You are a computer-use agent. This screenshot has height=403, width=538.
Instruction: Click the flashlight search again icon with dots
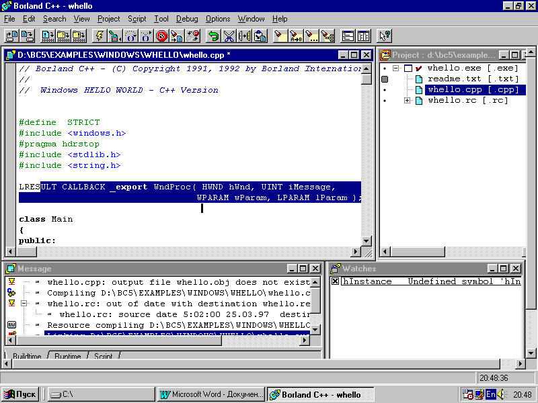tap(311, 36)
